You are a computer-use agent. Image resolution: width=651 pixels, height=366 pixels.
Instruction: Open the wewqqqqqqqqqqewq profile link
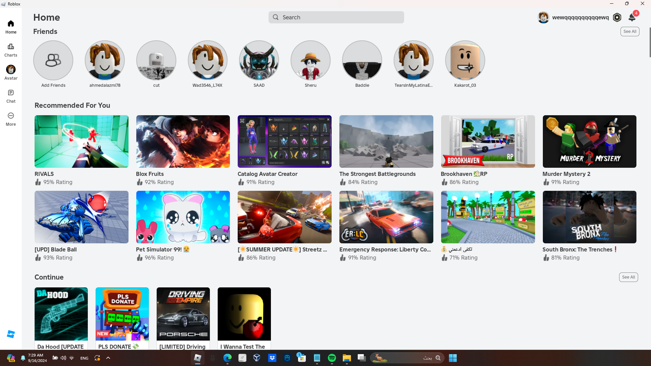point(580,17)
